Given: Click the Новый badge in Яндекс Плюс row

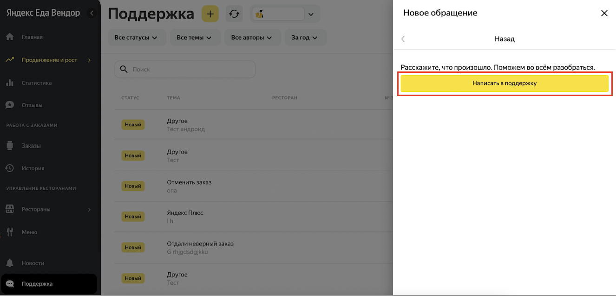Looking at the screenshot, I should point(133,217).
